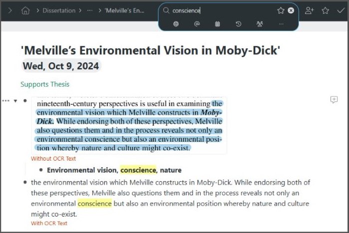Click the @ mention filter icon
The height and width of the screenshot is (233, 349).
[197, 24]
